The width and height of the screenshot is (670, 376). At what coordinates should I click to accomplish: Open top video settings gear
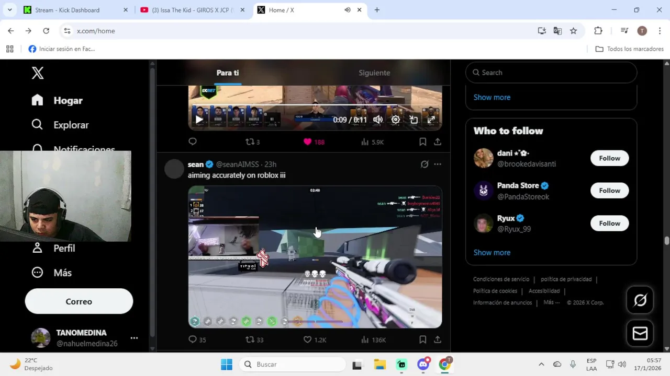pos(396,120)
